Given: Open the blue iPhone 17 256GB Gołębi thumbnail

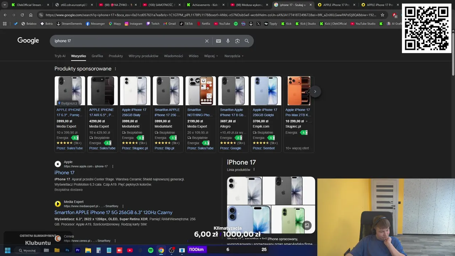Looking at the screenshot, I should [x=266, y=91].
